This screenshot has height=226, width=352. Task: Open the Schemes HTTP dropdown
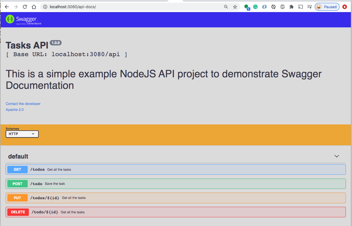pos(22,134)
